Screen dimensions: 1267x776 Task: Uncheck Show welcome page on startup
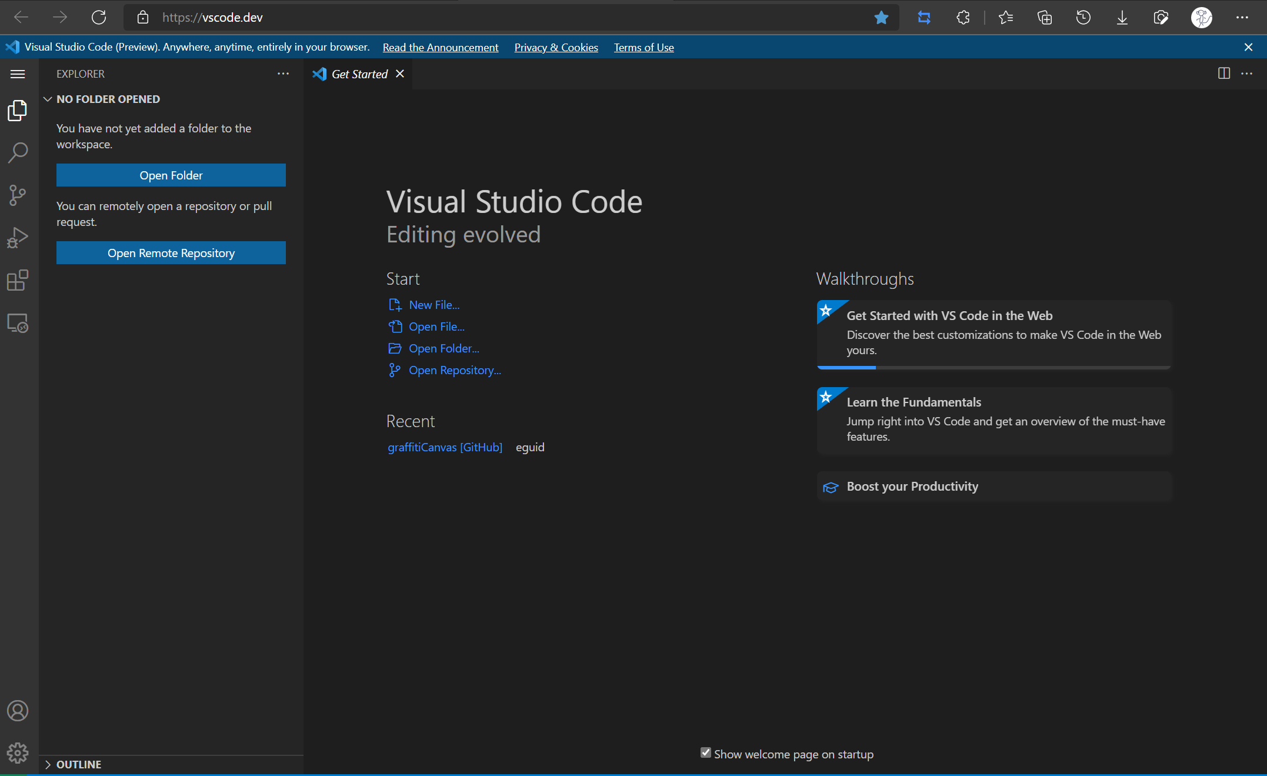(706, 752)
